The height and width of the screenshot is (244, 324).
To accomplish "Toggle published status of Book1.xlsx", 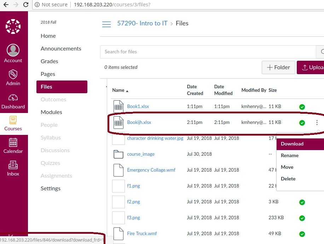I will point(302,107).
